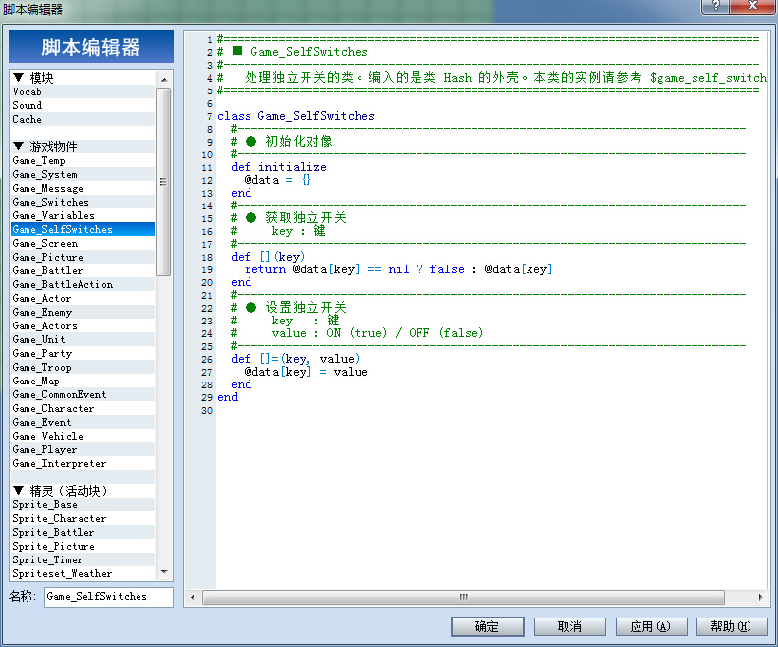Open the Game_Variables script
Viewport: 778px width, 647px height.
[x=83, y=215]
